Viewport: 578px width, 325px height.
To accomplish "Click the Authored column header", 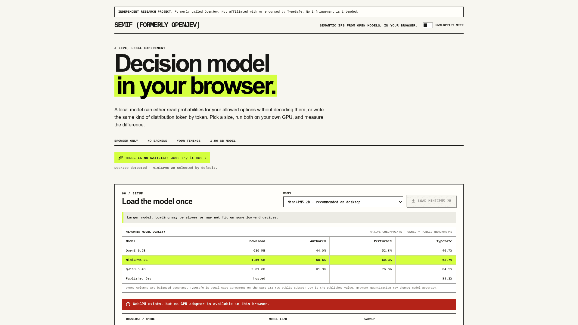I will (318, 241).
